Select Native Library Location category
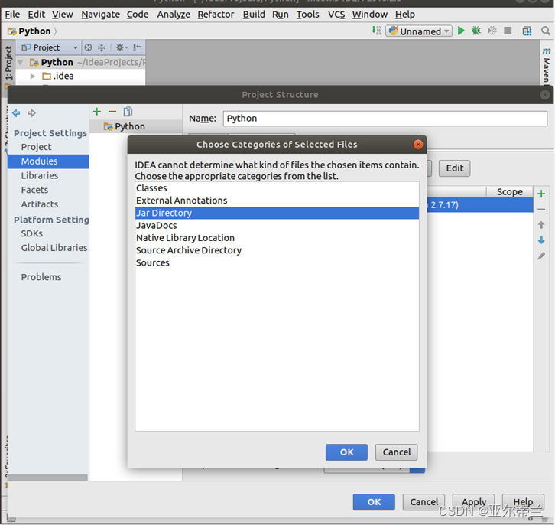Image resolution: width=555 pixels, height=525 pixels. click(277, 238)
